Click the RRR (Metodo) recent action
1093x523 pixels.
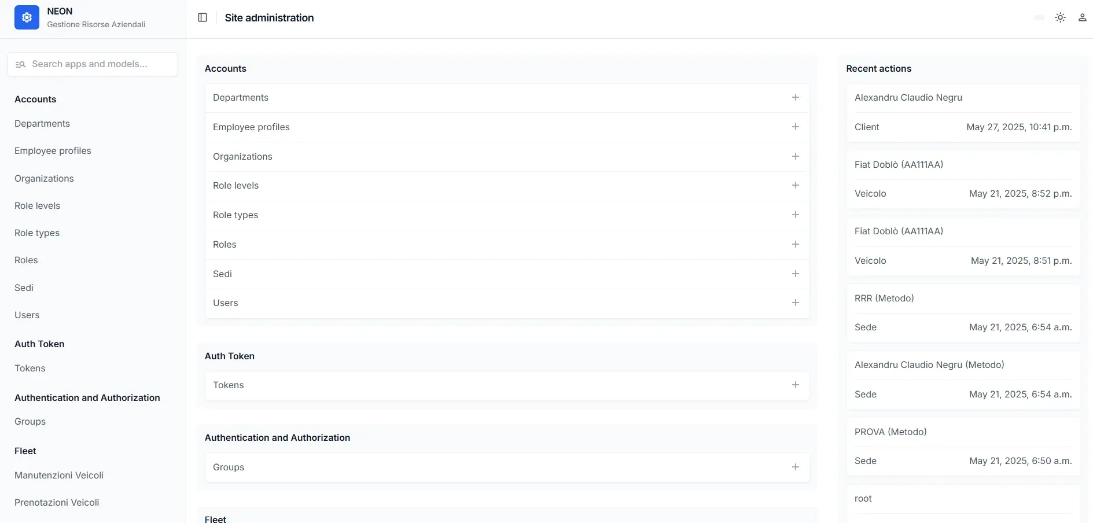tap(884, 298)
